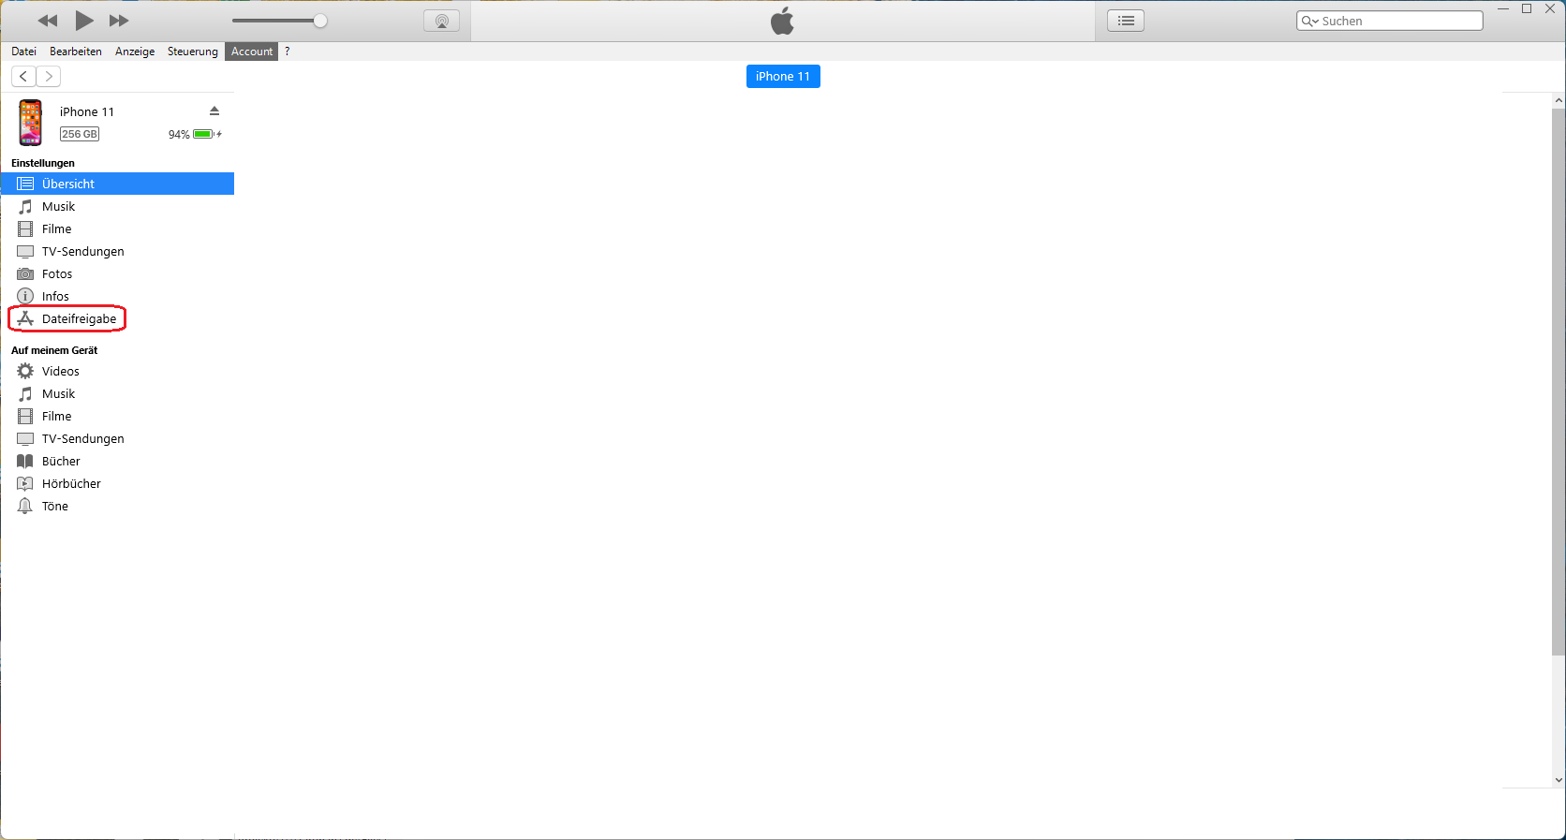The height and width of the screenshot is (840, 1566).
Task: Click the scrollbar up arrow
Action: pyautogui.click(x=1559, y=100)
